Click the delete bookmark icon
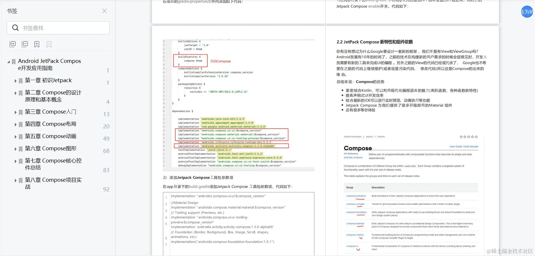 [x=49, y=44]
